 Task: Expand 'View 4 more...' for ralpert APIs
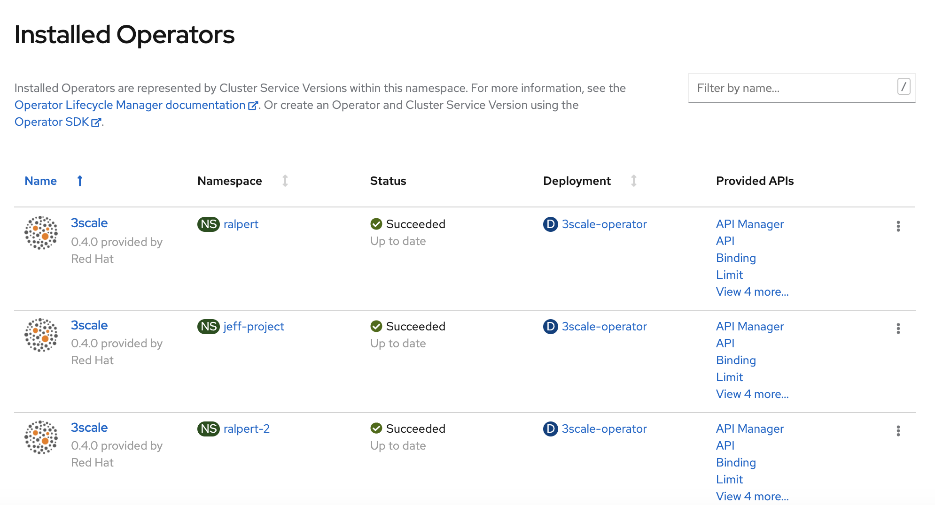tap(752, 292)
